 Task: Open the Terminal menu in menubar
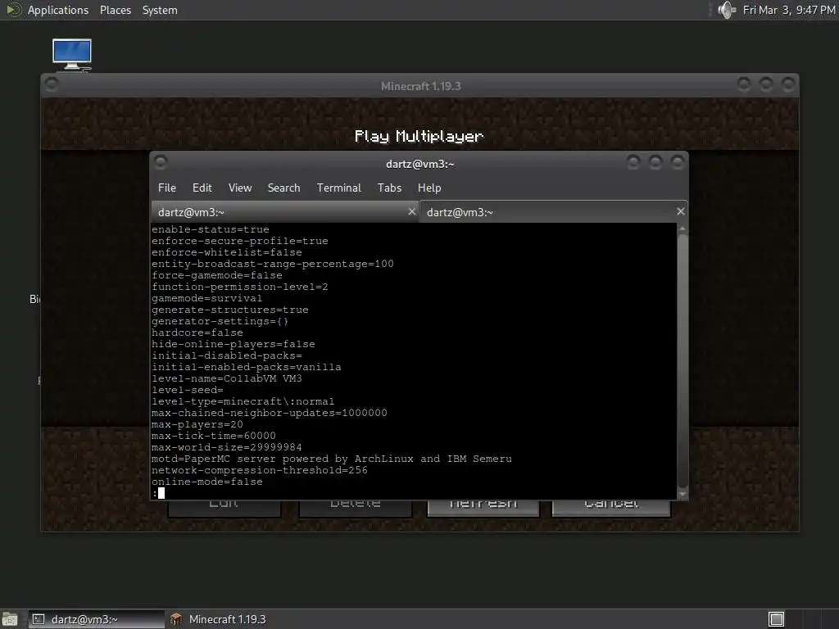(338, 188)
